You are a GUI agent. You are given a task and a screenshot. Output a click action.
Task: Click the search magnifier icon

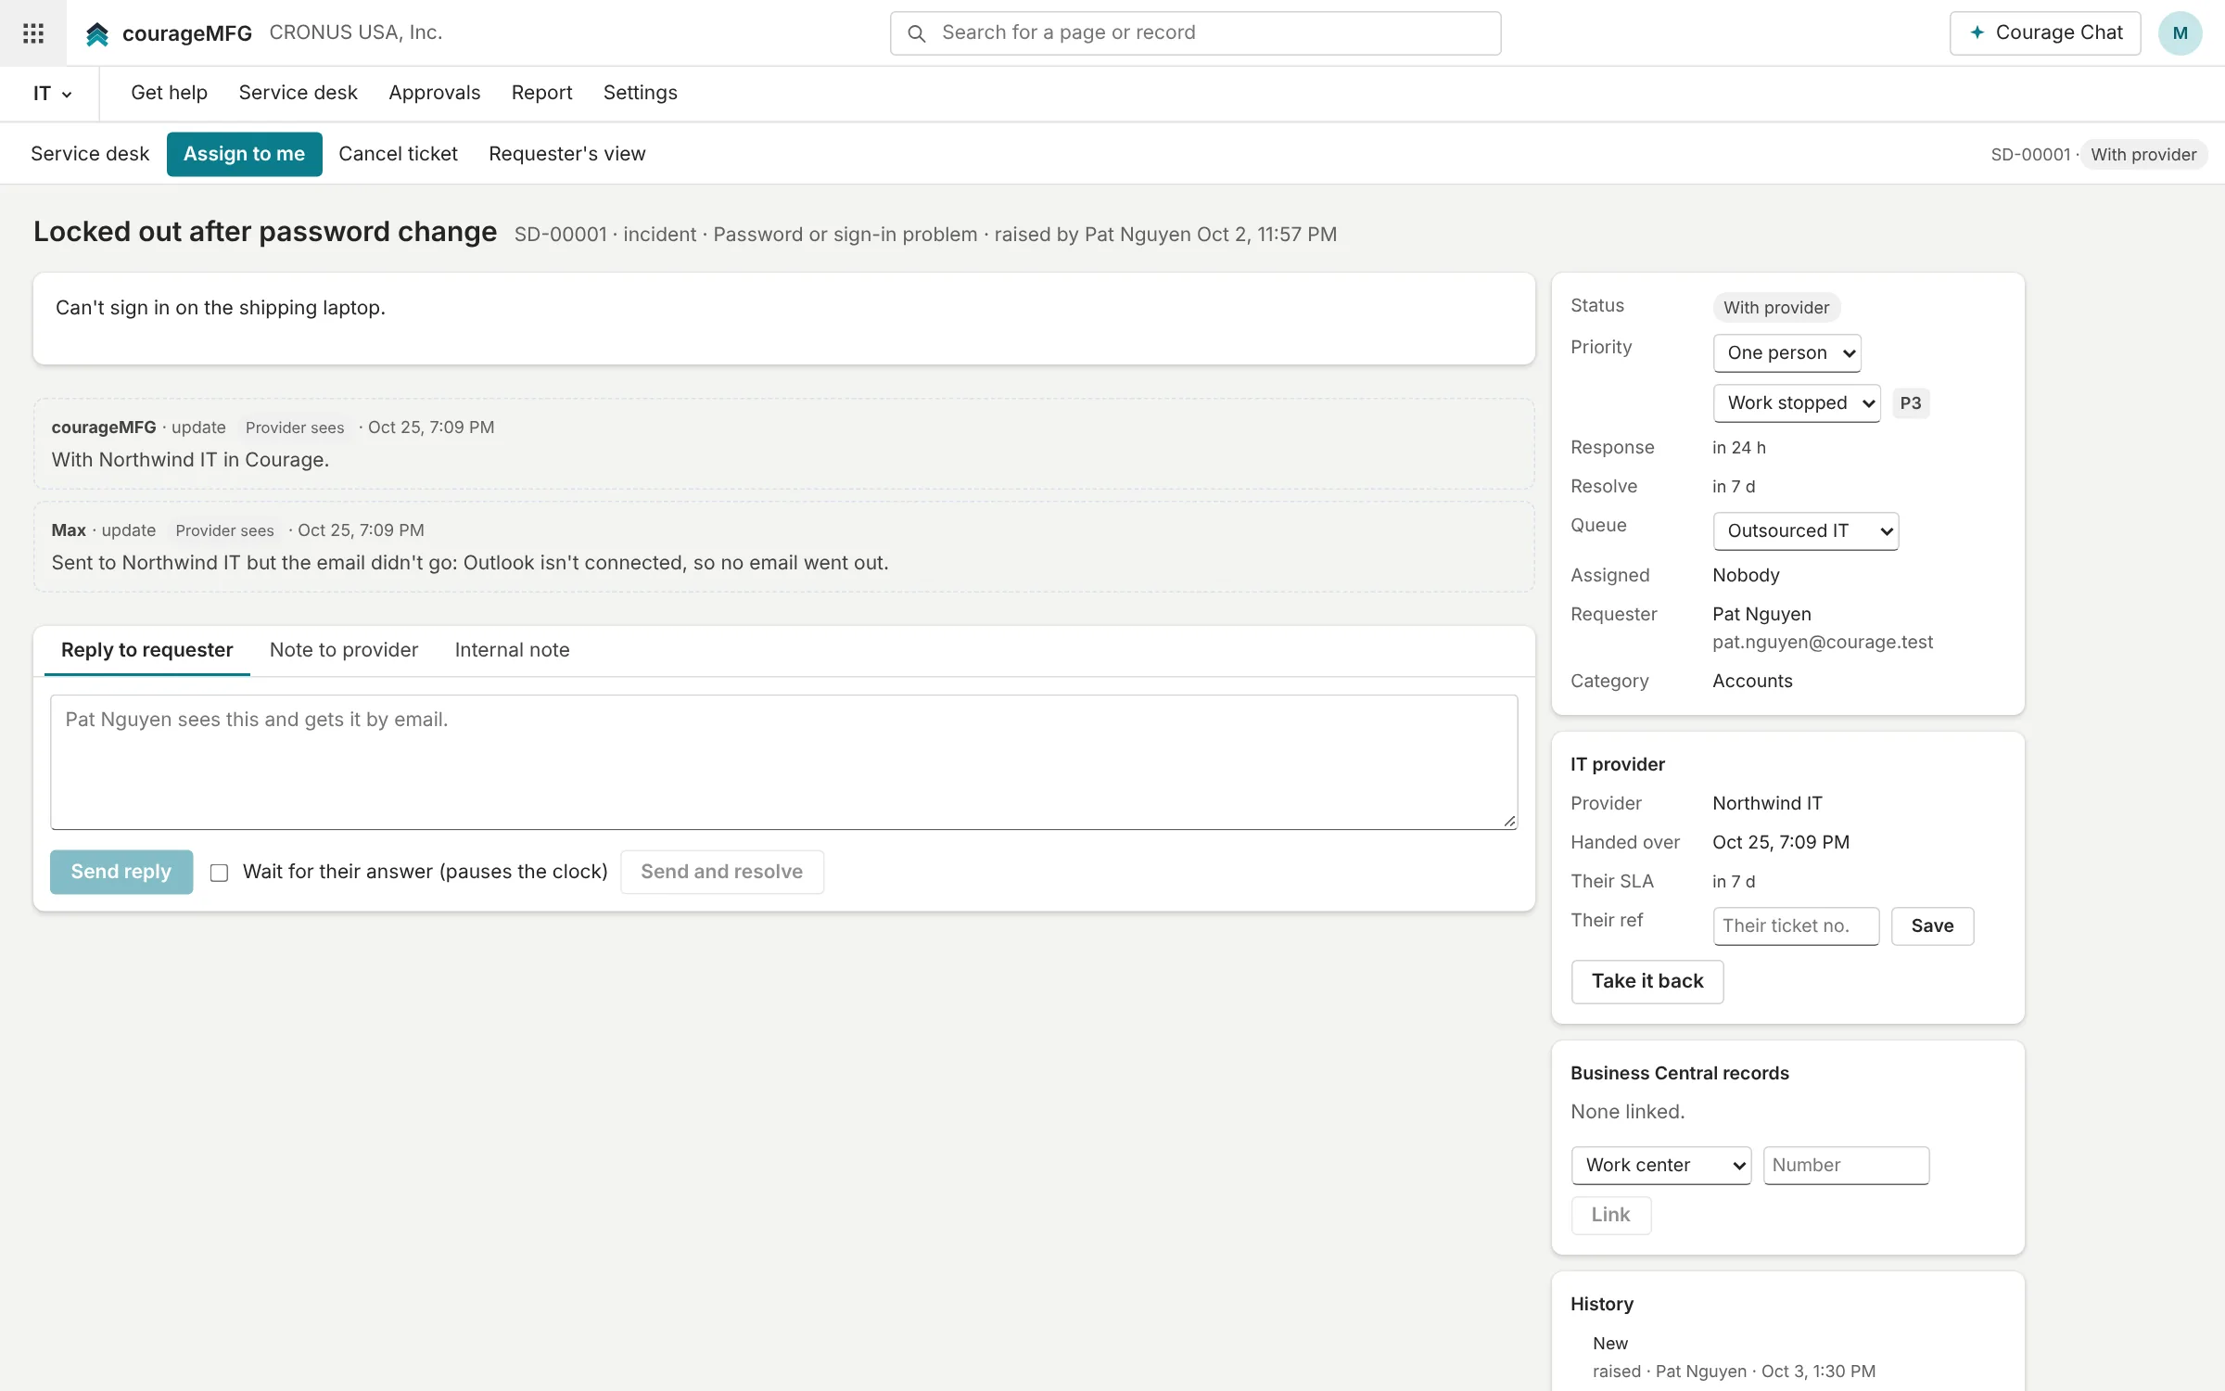916,33
